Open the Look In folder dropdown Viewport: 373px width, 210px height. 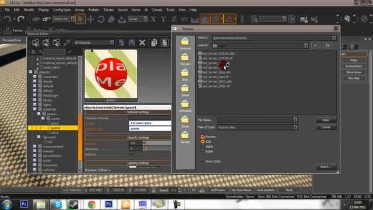(306, 45)
